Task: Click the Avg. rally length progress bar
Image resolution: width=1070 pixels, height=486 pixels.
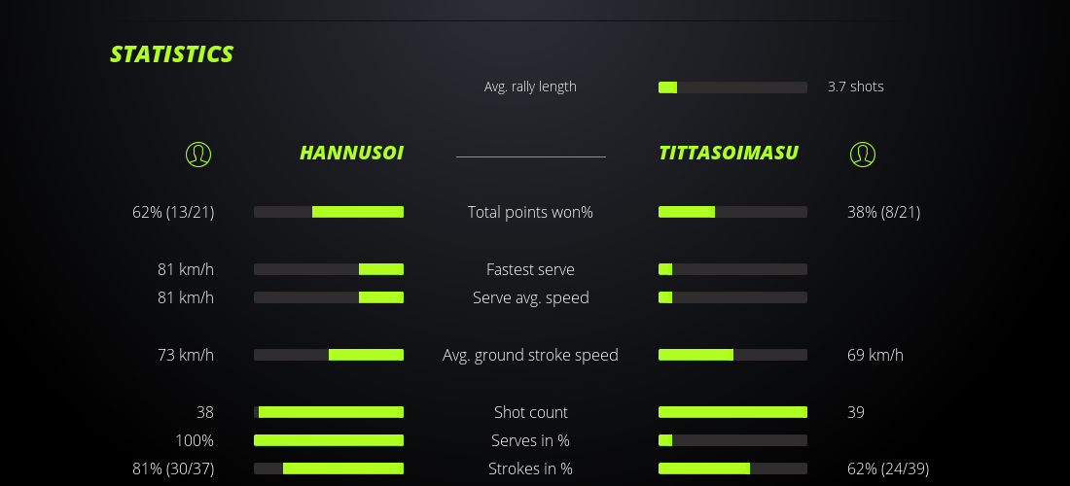Action: click(732, 87)
